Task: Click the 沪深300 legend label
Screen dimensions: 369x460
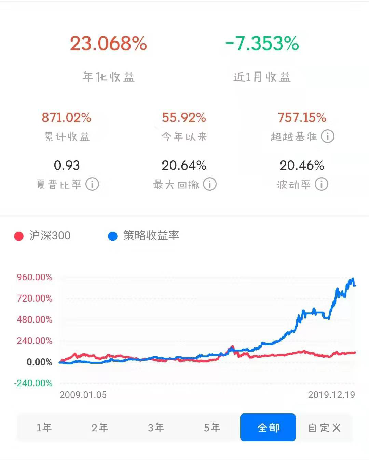Action: (x=50, y=236)
